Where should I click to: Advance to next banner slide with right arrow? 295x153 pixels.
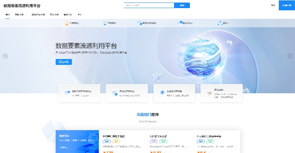[x=290, y=56]
